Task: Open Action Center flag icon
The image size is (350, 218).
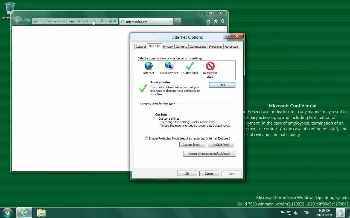Action: click(x=282, y=213)
